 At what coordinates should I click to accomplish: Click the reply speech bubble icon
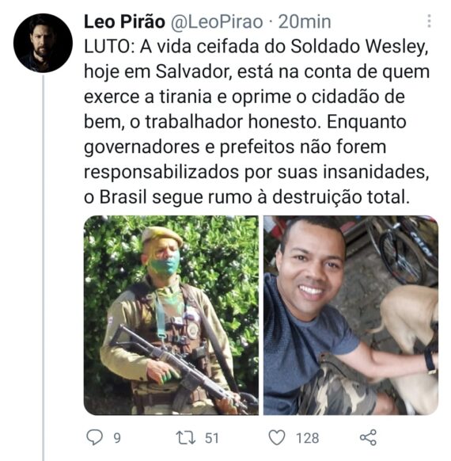(x=95, y=437)
